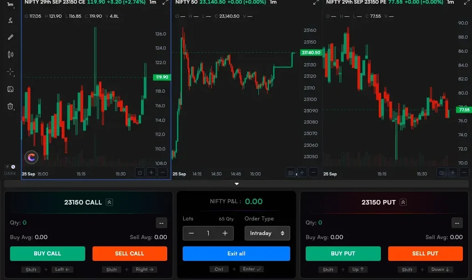Click the 77.55 price tag on the PE chart
The width and height of the screenshot is (472, 280).
(464, 110)
